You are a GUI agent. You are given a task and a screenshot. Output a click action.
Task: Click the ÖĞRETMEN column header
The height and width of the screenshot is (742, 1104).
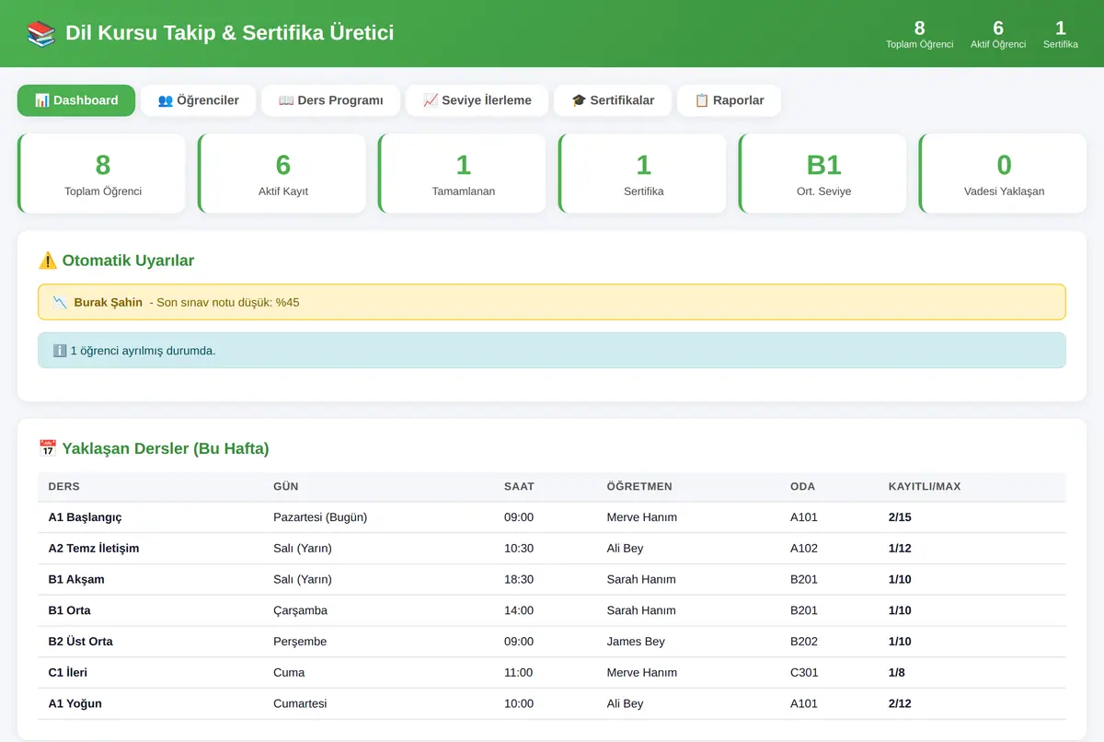pos(639,486)
